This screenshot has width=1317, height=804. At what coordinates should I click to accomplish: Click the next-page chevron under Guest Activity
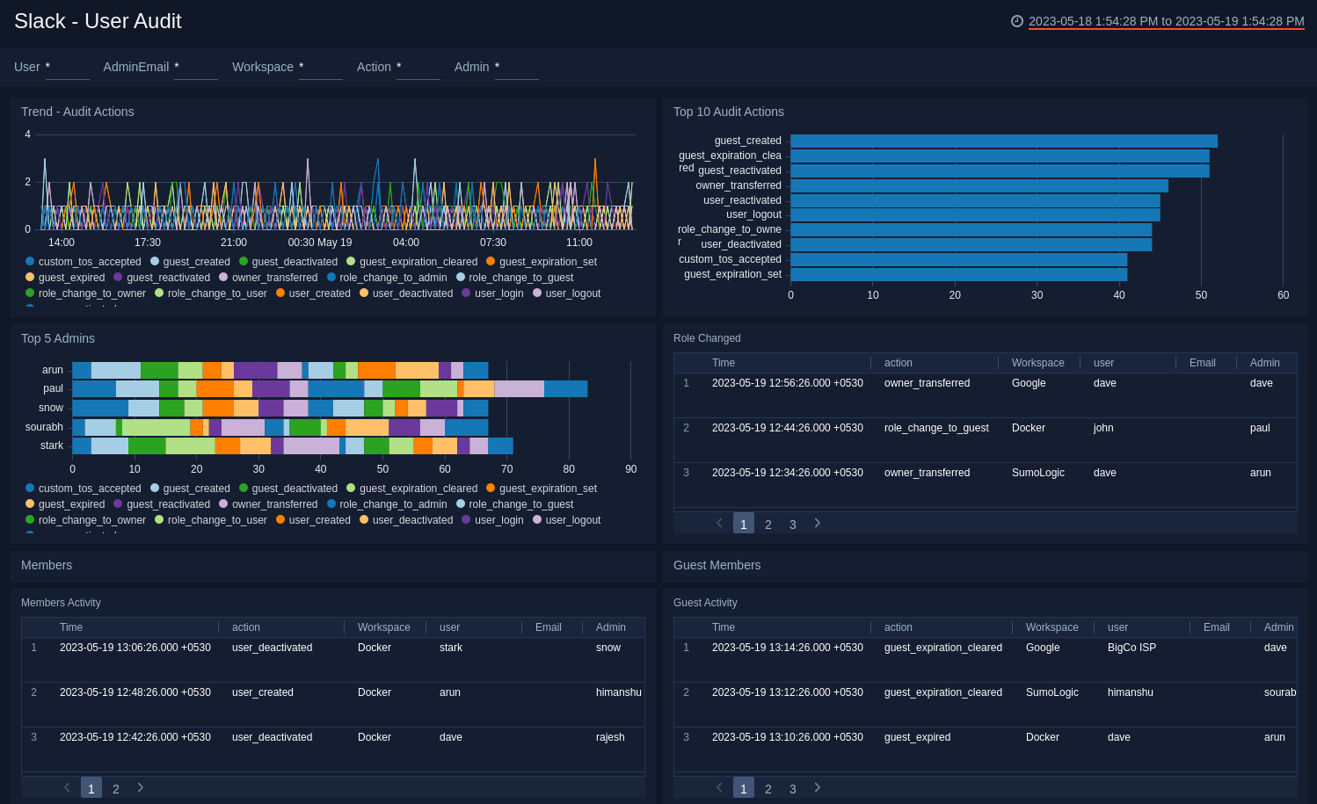click(x=817, y=787)
